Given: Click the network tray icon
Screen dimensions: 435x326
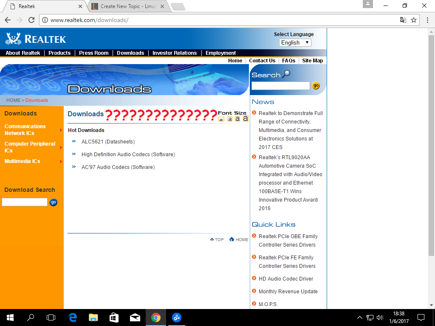Looking at the screenshot, I should pos(370,318).
